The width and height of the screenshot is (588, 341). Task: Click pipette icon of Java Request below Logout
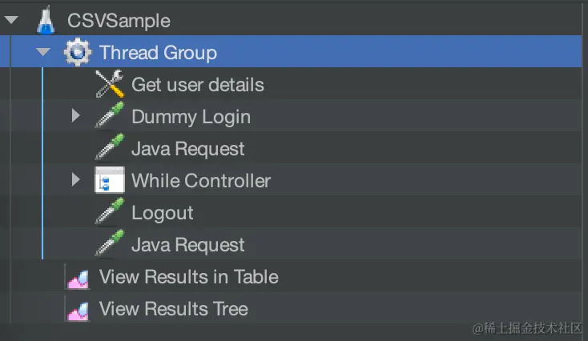point(110,245)
